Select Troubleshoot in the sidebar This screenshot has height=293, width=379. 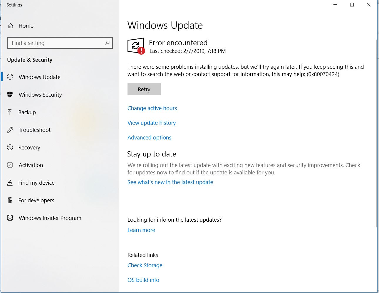pos(60,130)
